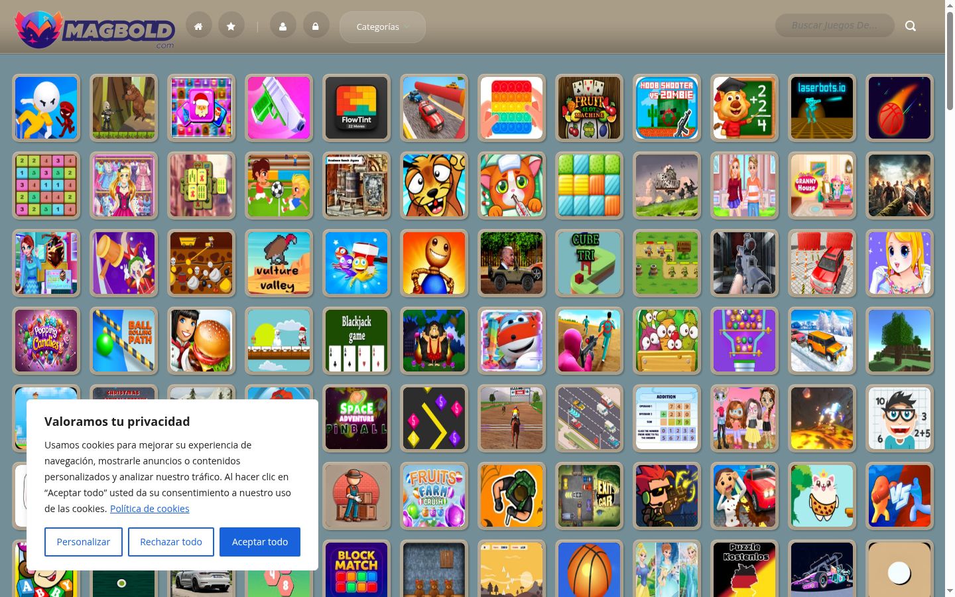Open the Blackjack game thumbnail
955x597 pixels.
[x=357, y=340]
